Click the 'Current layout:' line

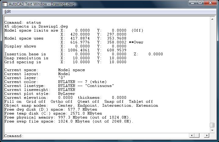(x=37, y=74)
